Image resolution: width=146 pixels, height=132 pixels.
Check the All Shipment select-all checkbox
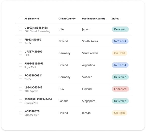tap(21, 18)
